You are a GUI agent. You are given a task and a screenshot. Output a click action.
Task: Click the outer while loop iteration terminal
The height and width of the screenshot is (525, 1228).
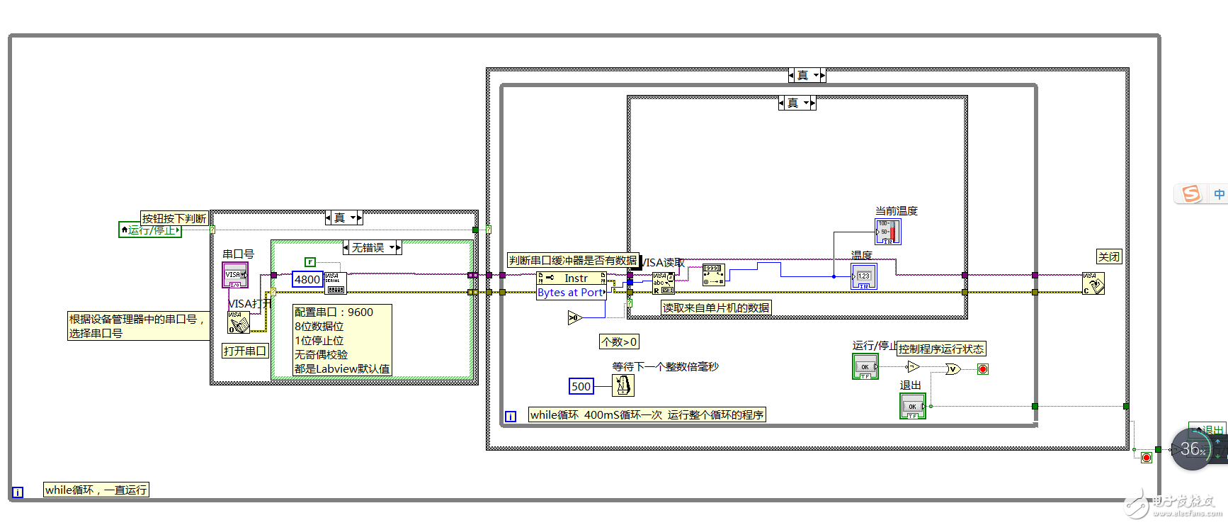18,492
